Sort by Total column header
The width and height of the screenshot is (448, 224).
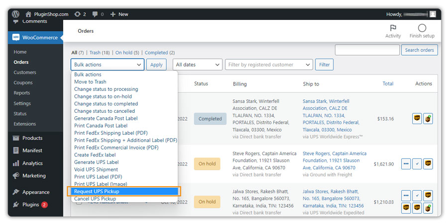click(x=388, y=83)
